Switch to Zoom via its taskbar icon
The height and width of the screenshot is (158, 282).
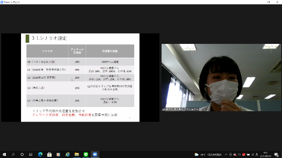pyautogui.click(x=95, y=154)
